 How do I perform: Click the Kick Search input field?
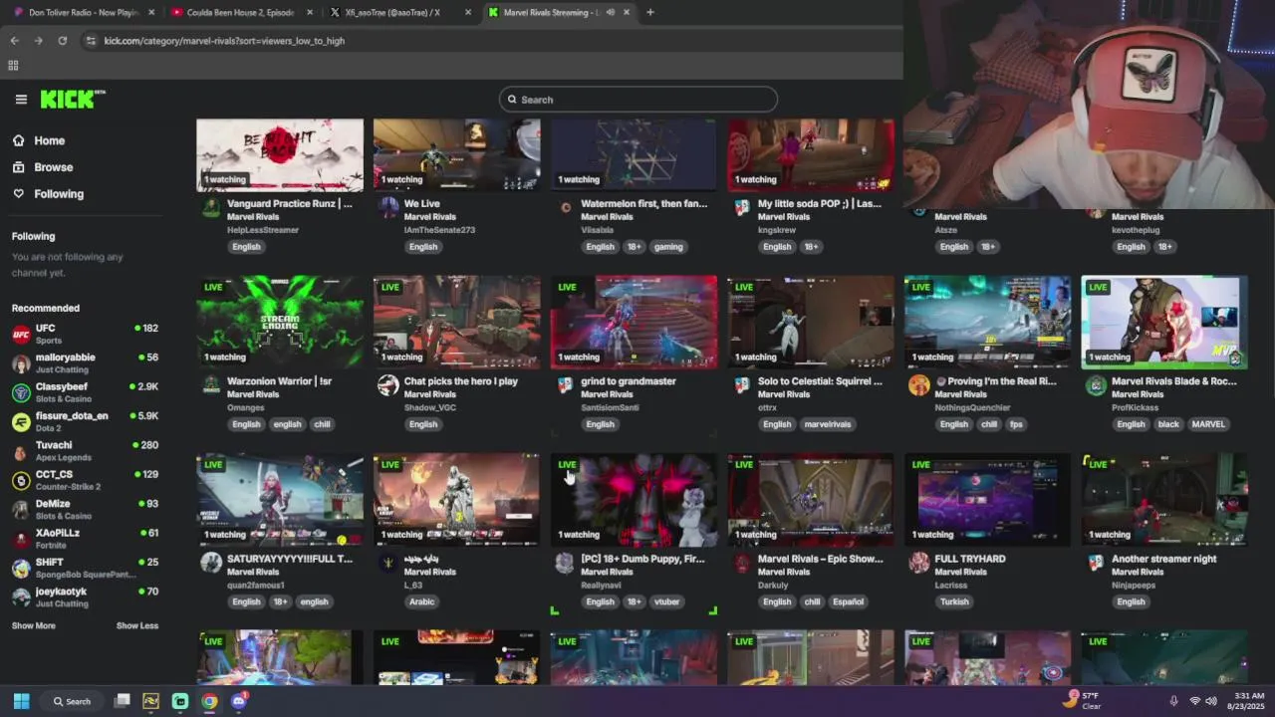(638, 100)
